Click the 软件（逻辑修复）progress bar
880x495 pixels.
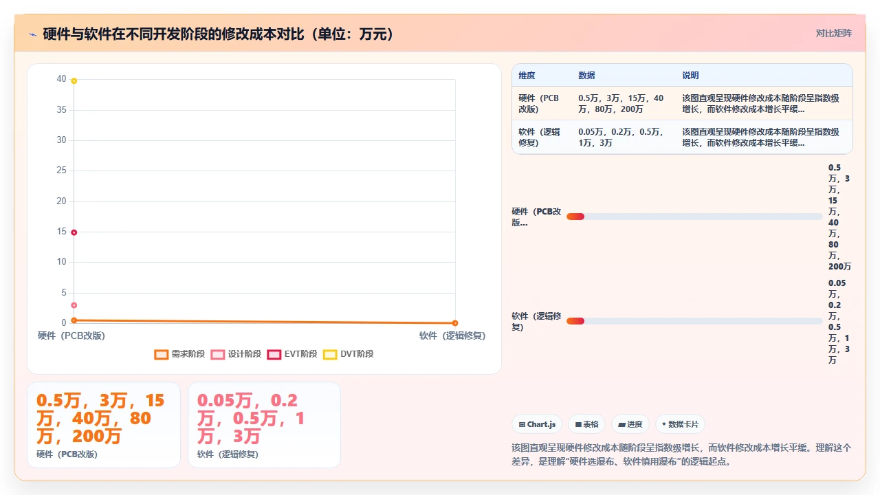click(694, 321)
